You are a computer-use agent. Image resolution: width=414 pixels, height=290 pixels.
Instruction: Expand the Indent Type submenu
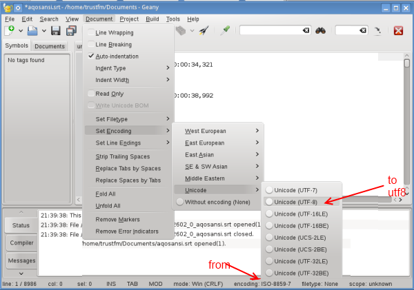(x=128, y=68)
